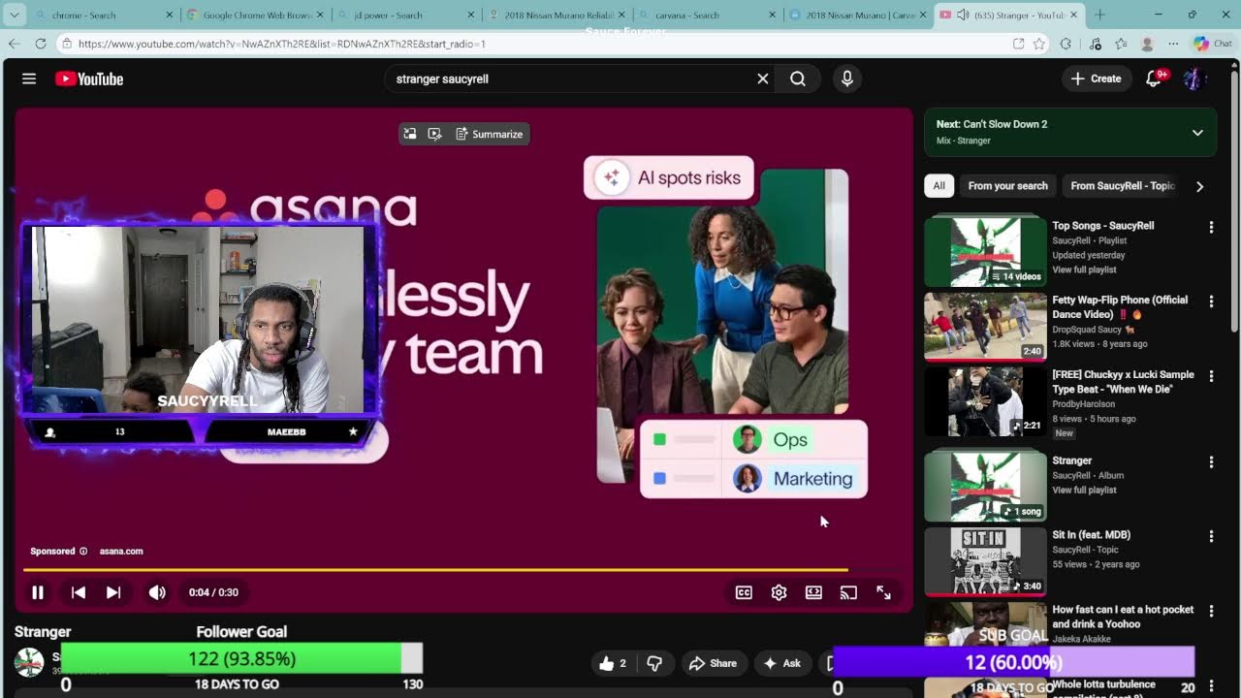Image resolution: width=1241 pixels, height=698 pixels.
Task: Open Fetty Wap-Flip Phone video thumbnail
Action: point(985,327)
